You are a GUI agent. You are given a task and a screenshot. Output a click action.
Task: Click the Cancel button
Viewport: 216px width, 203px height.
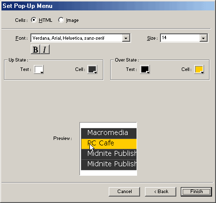[x=125, y=192]
